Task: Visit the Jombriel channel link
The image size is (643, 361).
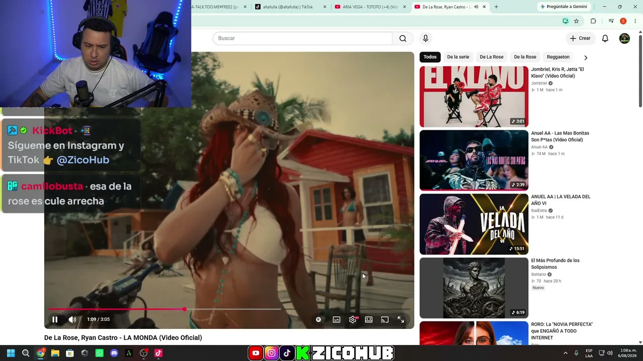Action: coord(539,83)
